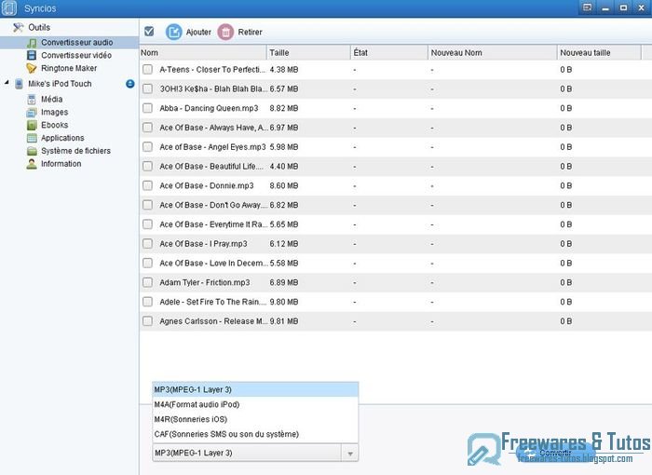
Task: Check the Adam Tyler - Friction.mp3 row
Action: pyautogui.click(x=147, y=282)
